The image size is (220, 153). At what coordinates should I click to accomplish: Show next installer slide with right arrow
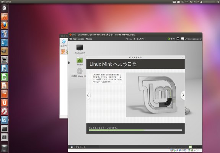[183, 95]
